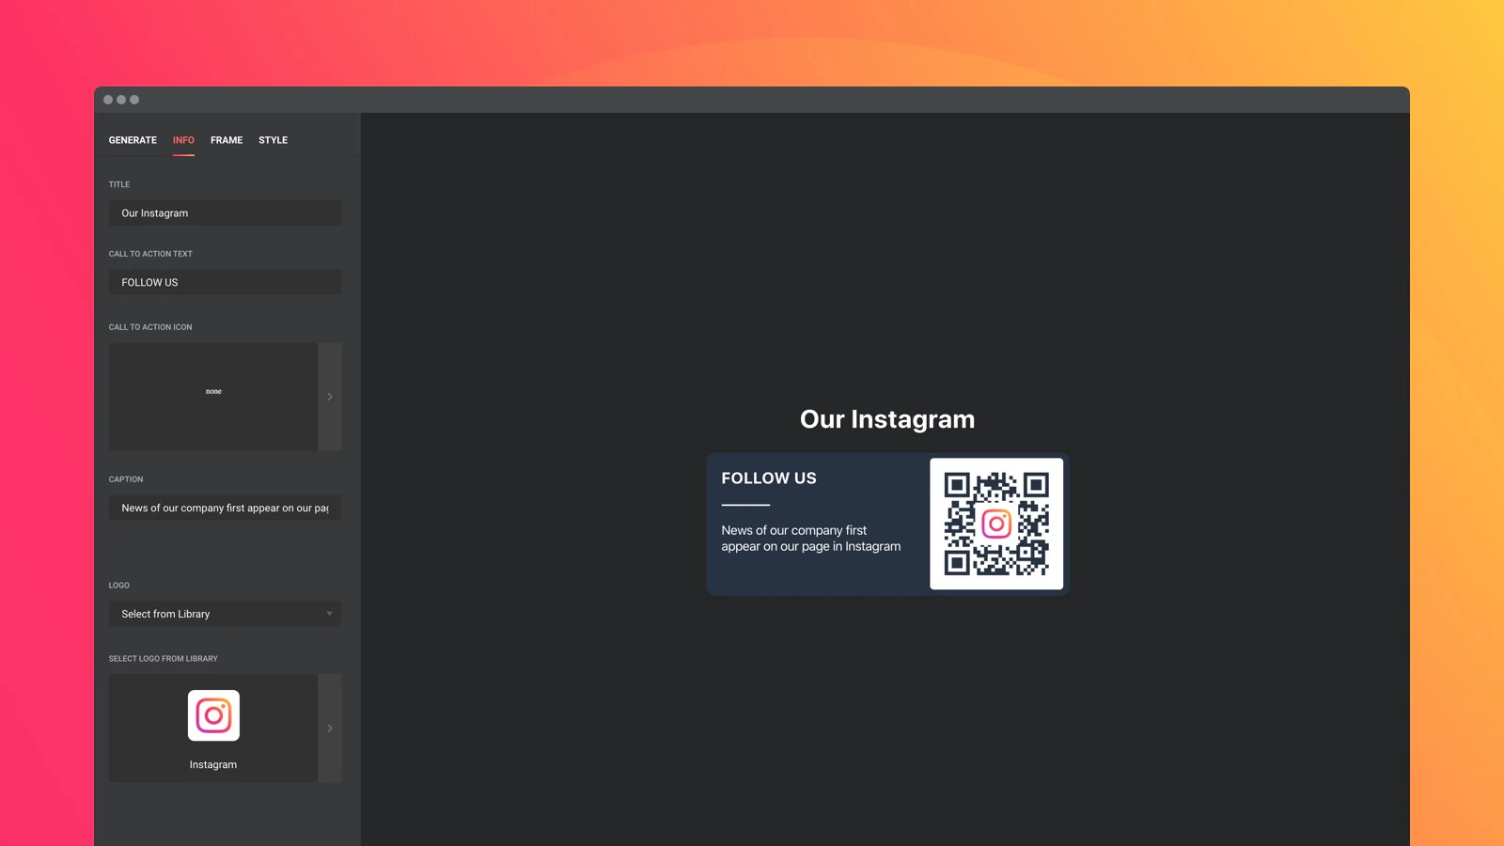Click the SELECT LOGO FROM LIBRARY label
Image resolution: width=1504 pixels, height=846 pixels.
pos(164,659)
